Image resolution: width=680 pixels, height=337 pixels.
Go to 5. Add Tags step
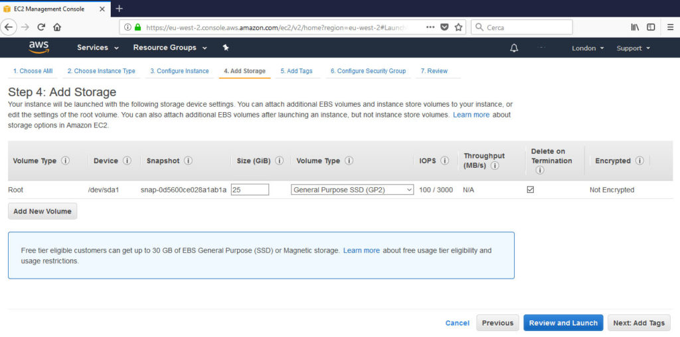pyautogui.click(x=296, y=71)
